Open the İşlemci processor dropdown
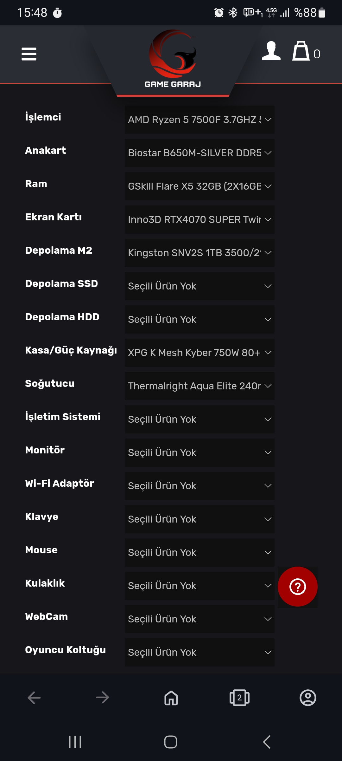Image resolution: width=342 pixels, height=761 pixels. [199, 120]
